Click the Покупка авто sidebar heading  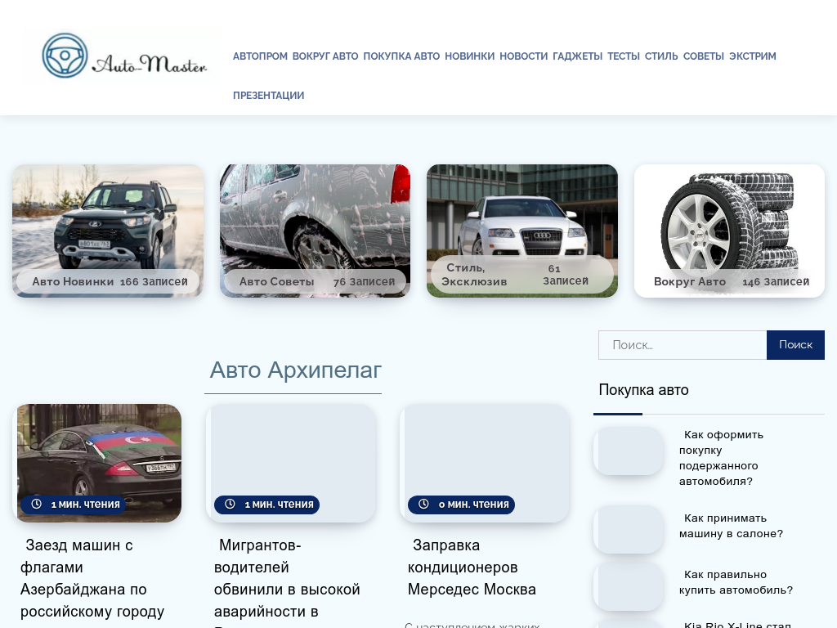[x=644, y=390]
